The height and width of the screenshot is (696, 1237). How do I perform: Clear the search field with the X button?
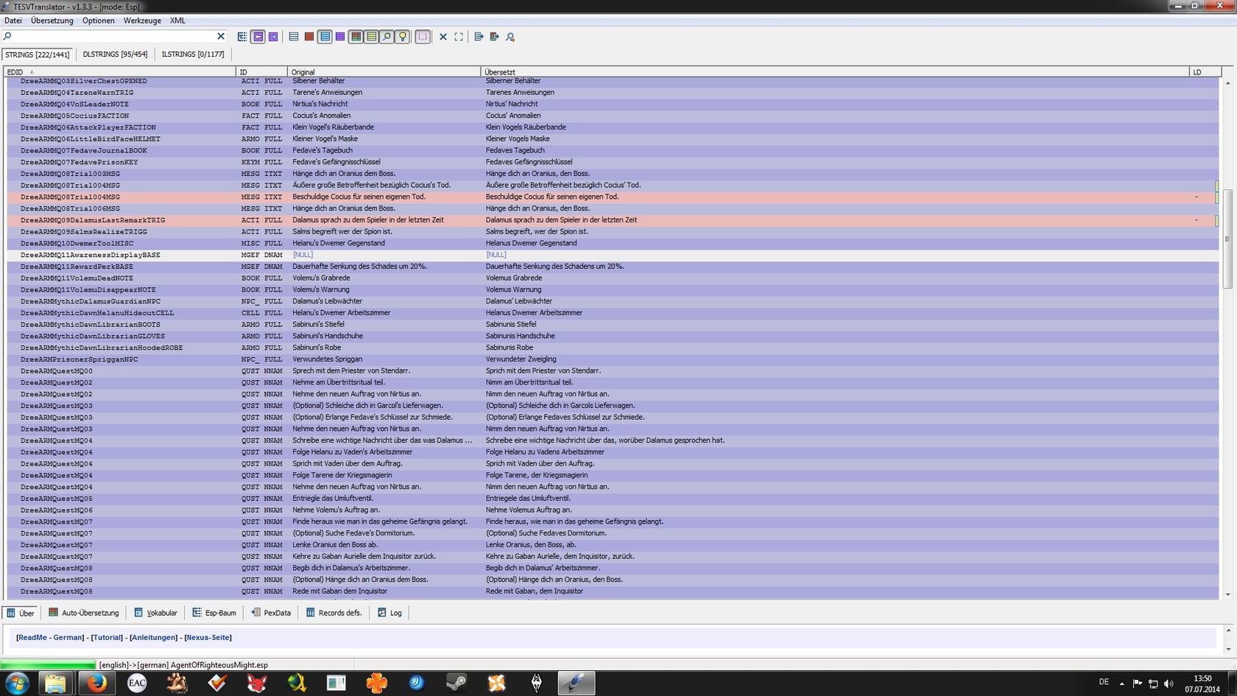(x=221, y=36)
